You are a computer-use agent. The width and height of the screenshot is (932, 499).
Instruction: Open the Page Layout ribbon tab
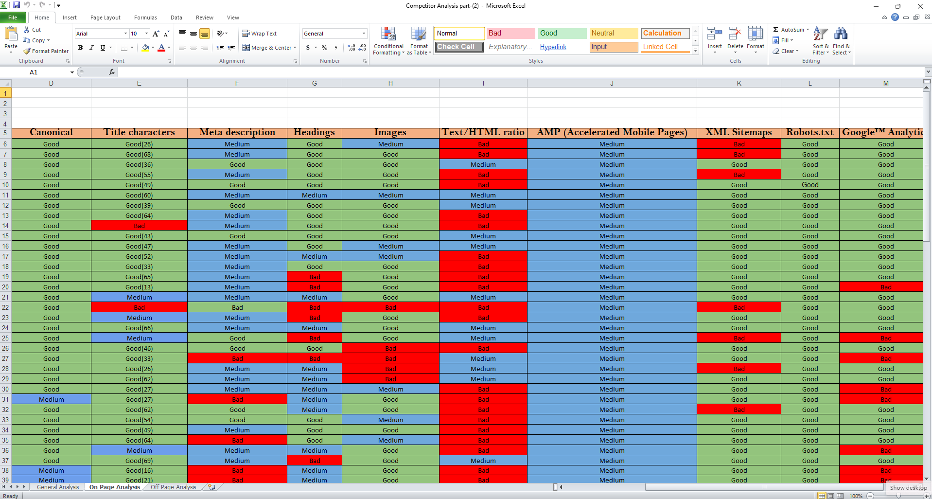[x=105, y=18]
